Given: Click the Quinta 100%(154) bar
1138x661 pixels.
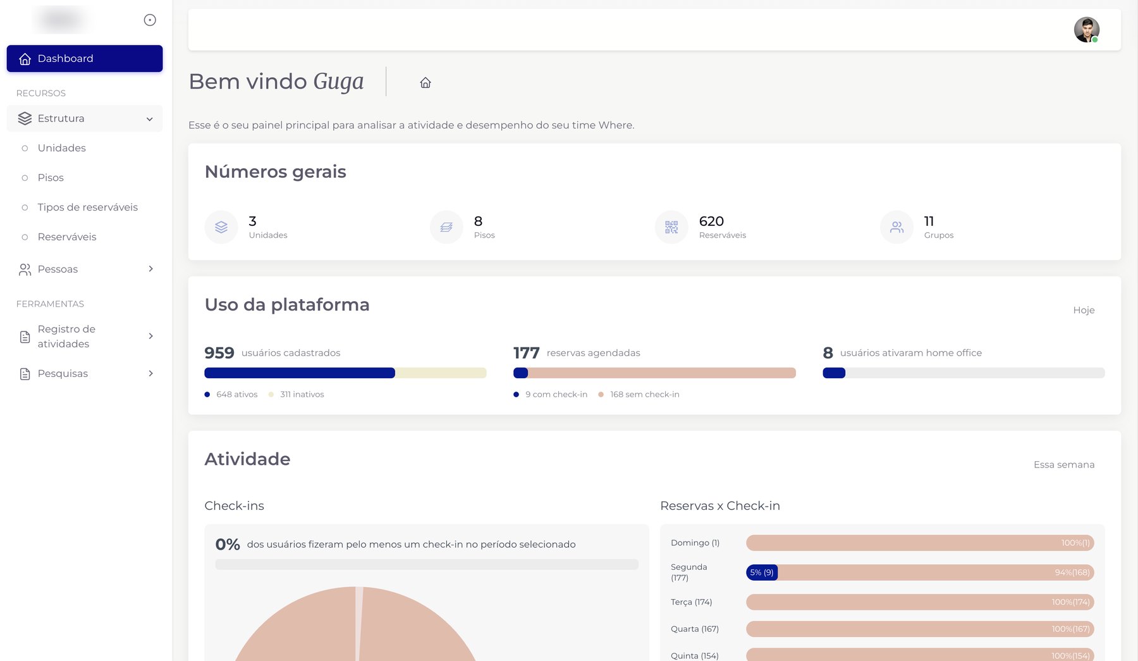Looking at the screenshot, I should (x=920, y=655).
